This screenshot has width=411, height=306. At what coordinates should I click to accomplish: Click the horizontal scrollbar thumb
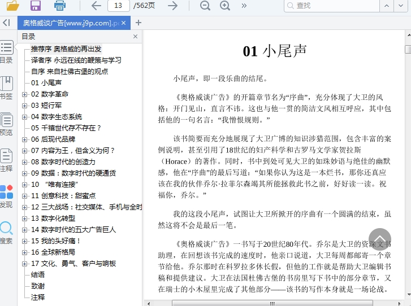pos(272,304)
